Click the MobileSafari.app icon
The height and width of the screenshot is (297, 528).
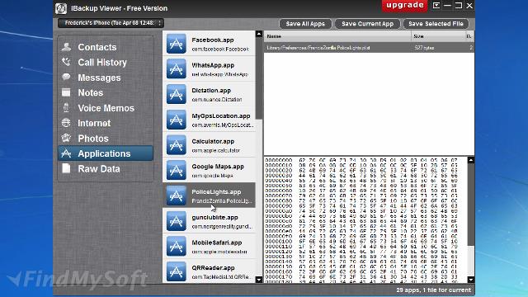(x=176, y=247)
